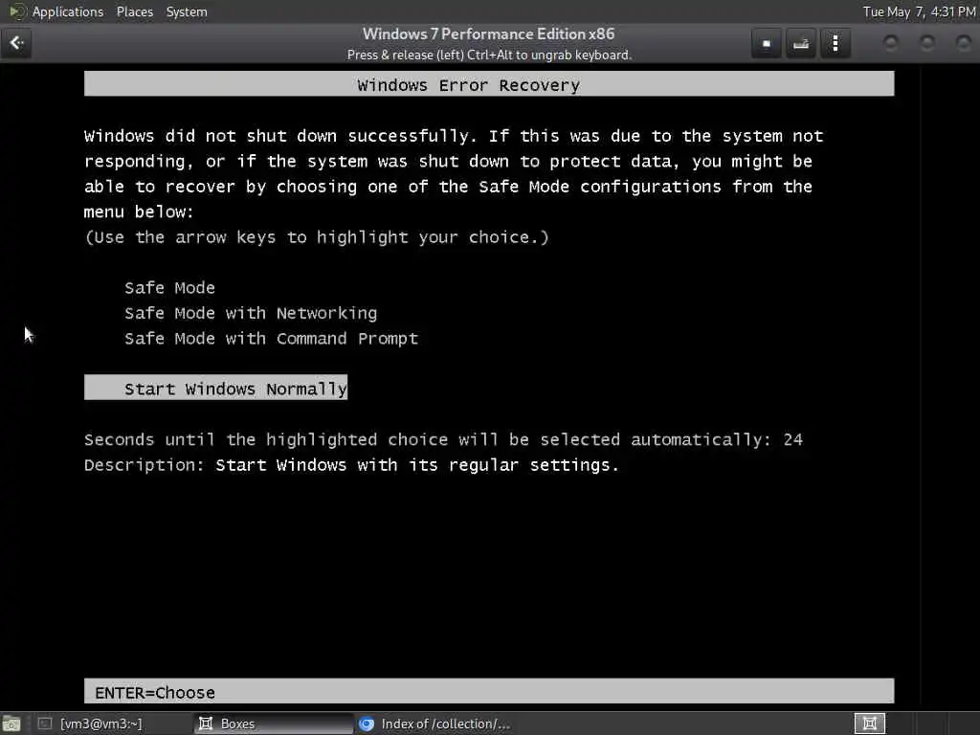Open the Places menu
This screenshot has height=735, width=980.
point(134,11)
